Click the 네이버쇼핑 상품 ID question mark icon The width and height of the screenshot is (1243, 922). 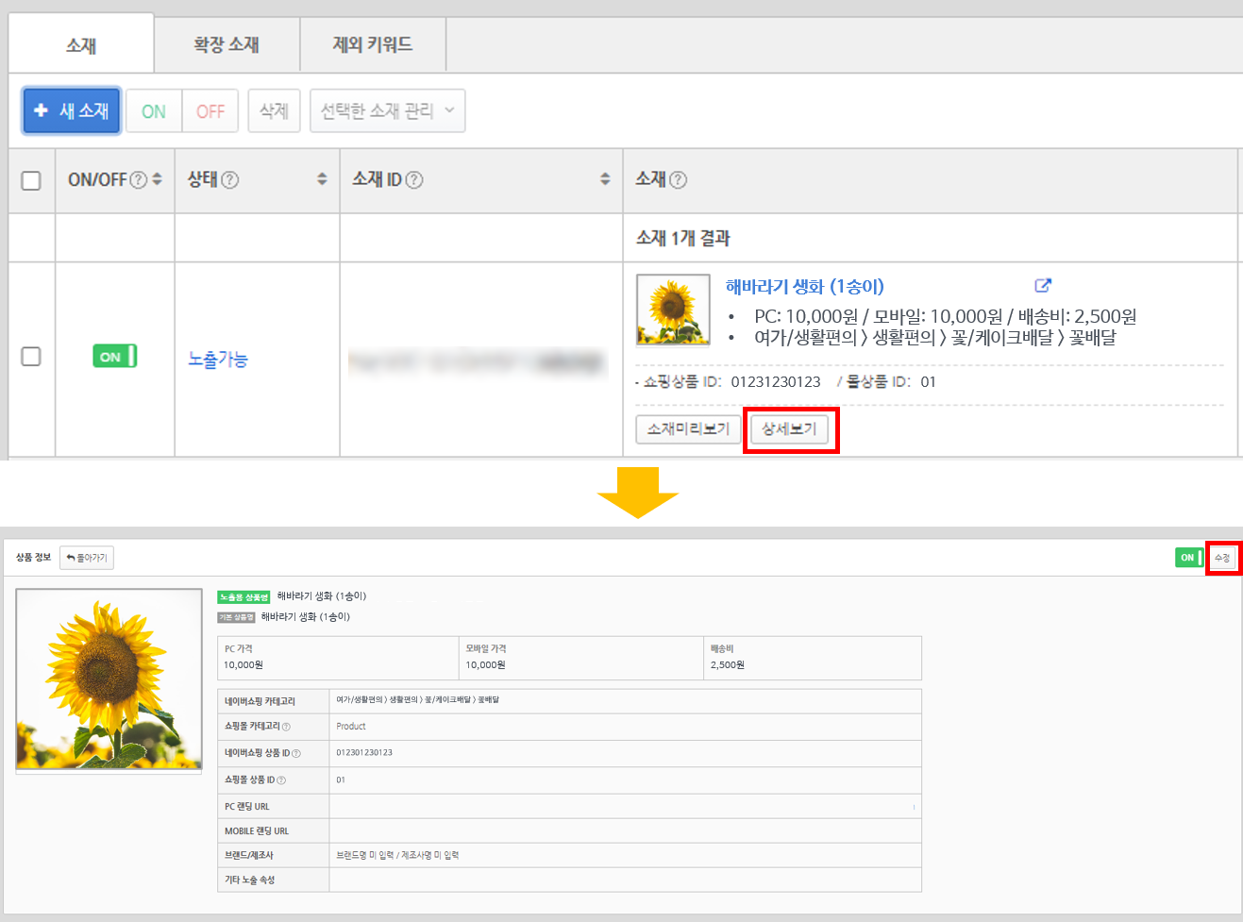pyautogui.click(x=296, y=753)
